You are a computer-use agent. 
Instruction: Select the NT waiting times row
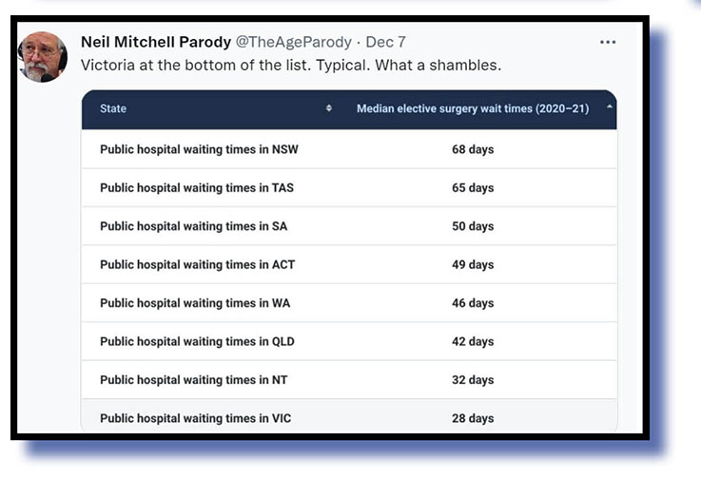tap(193, 380)
